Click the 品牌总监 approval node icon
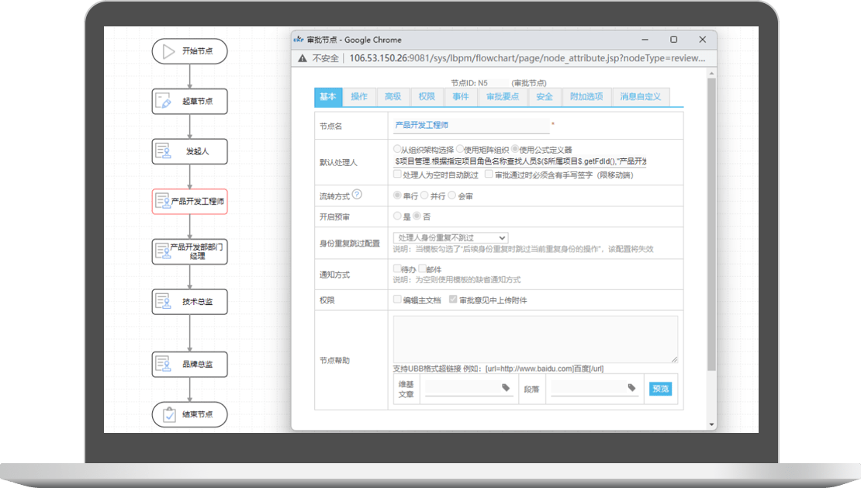This screenshot has width=861, height=488. (x=163, y=364)
